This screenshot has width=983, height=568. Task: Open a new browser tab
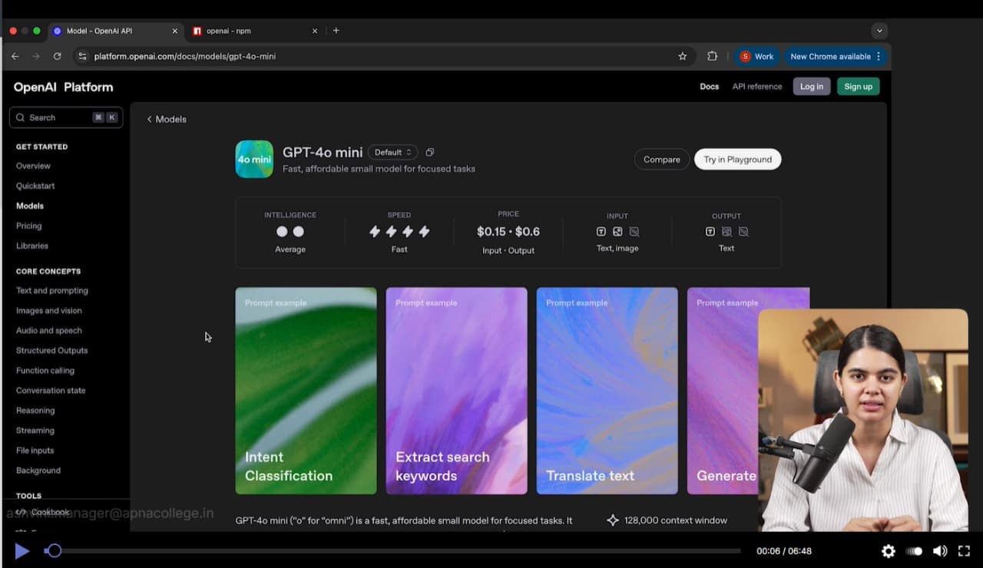click(336, 31)
